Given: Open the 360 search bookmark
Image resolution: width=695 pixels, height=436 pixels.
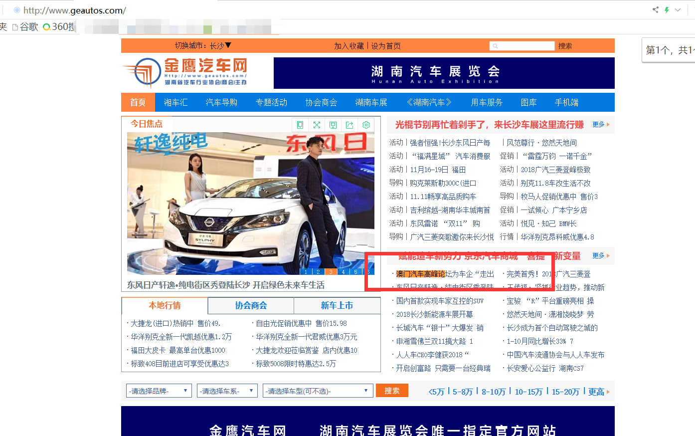Looking at the screenshot, I should [x=59, y=26].
